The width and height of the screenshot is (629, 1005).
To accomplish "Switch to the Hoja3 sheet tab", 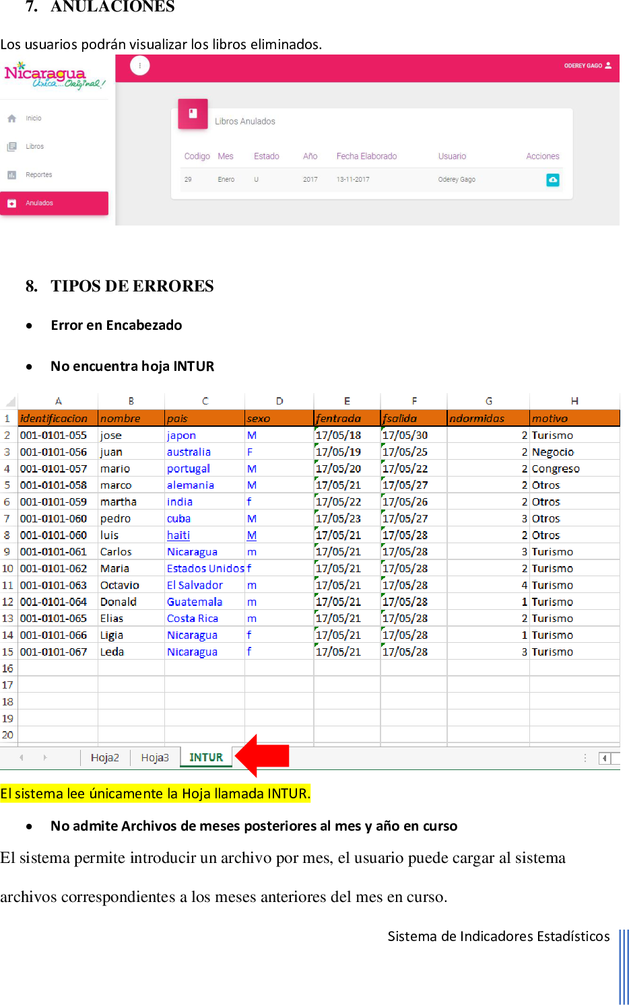I will (155, 758).
